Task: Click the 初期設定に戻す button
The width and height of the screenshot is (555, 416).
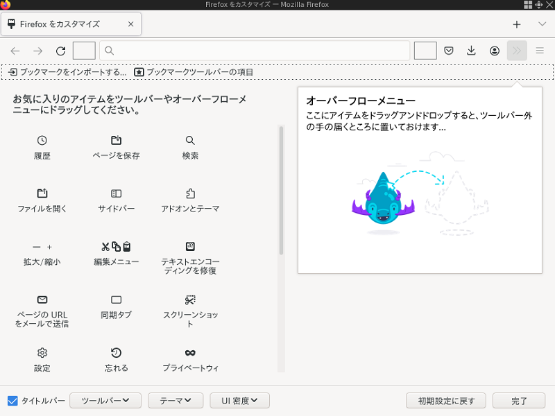Action: tap(446, 401)
